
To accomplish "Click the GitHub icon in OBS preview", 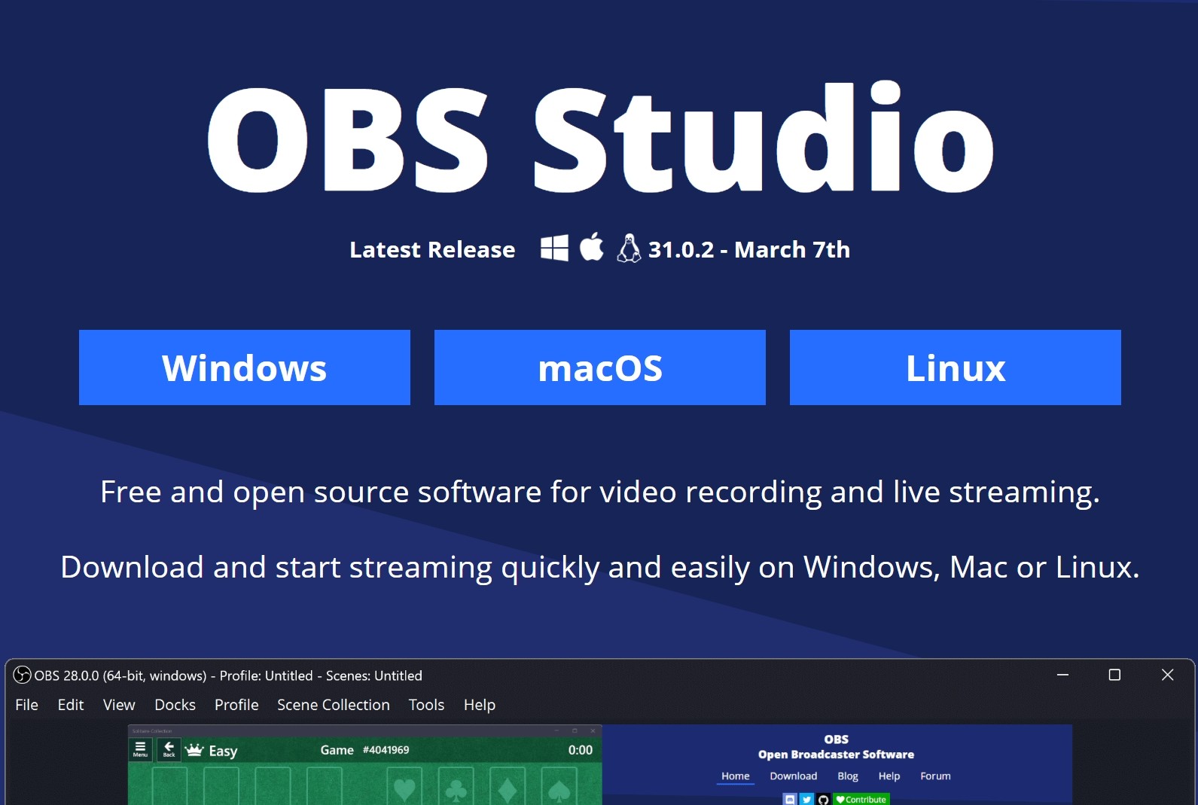I will coord(823,799).
